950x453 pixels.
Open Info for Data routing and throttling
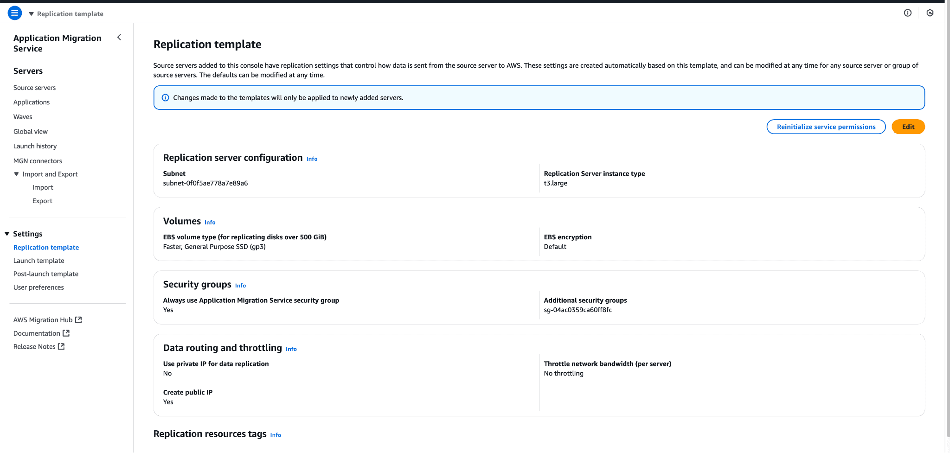(x=291, y=349)
